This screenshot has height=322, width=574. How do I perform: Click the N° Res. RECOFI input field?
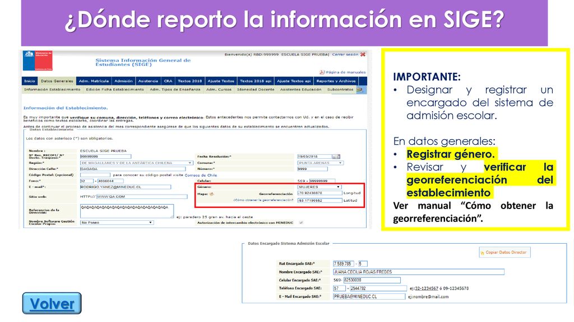pos(105,157)
